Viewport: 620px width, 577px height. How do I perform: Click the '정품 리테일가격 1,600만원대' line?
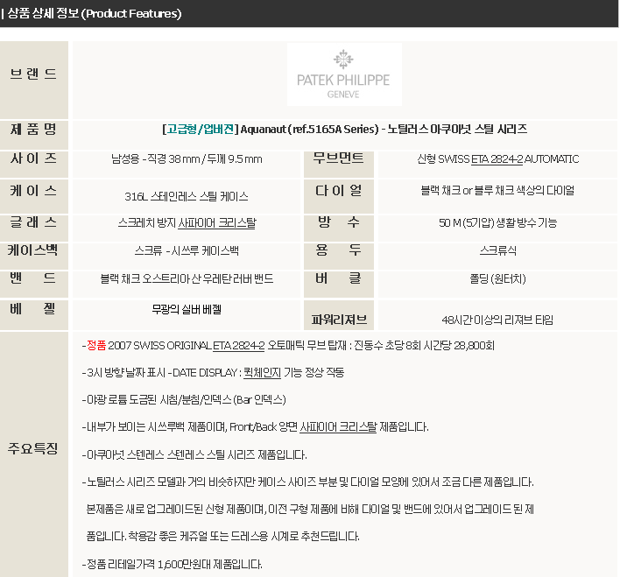pos(172,565)
